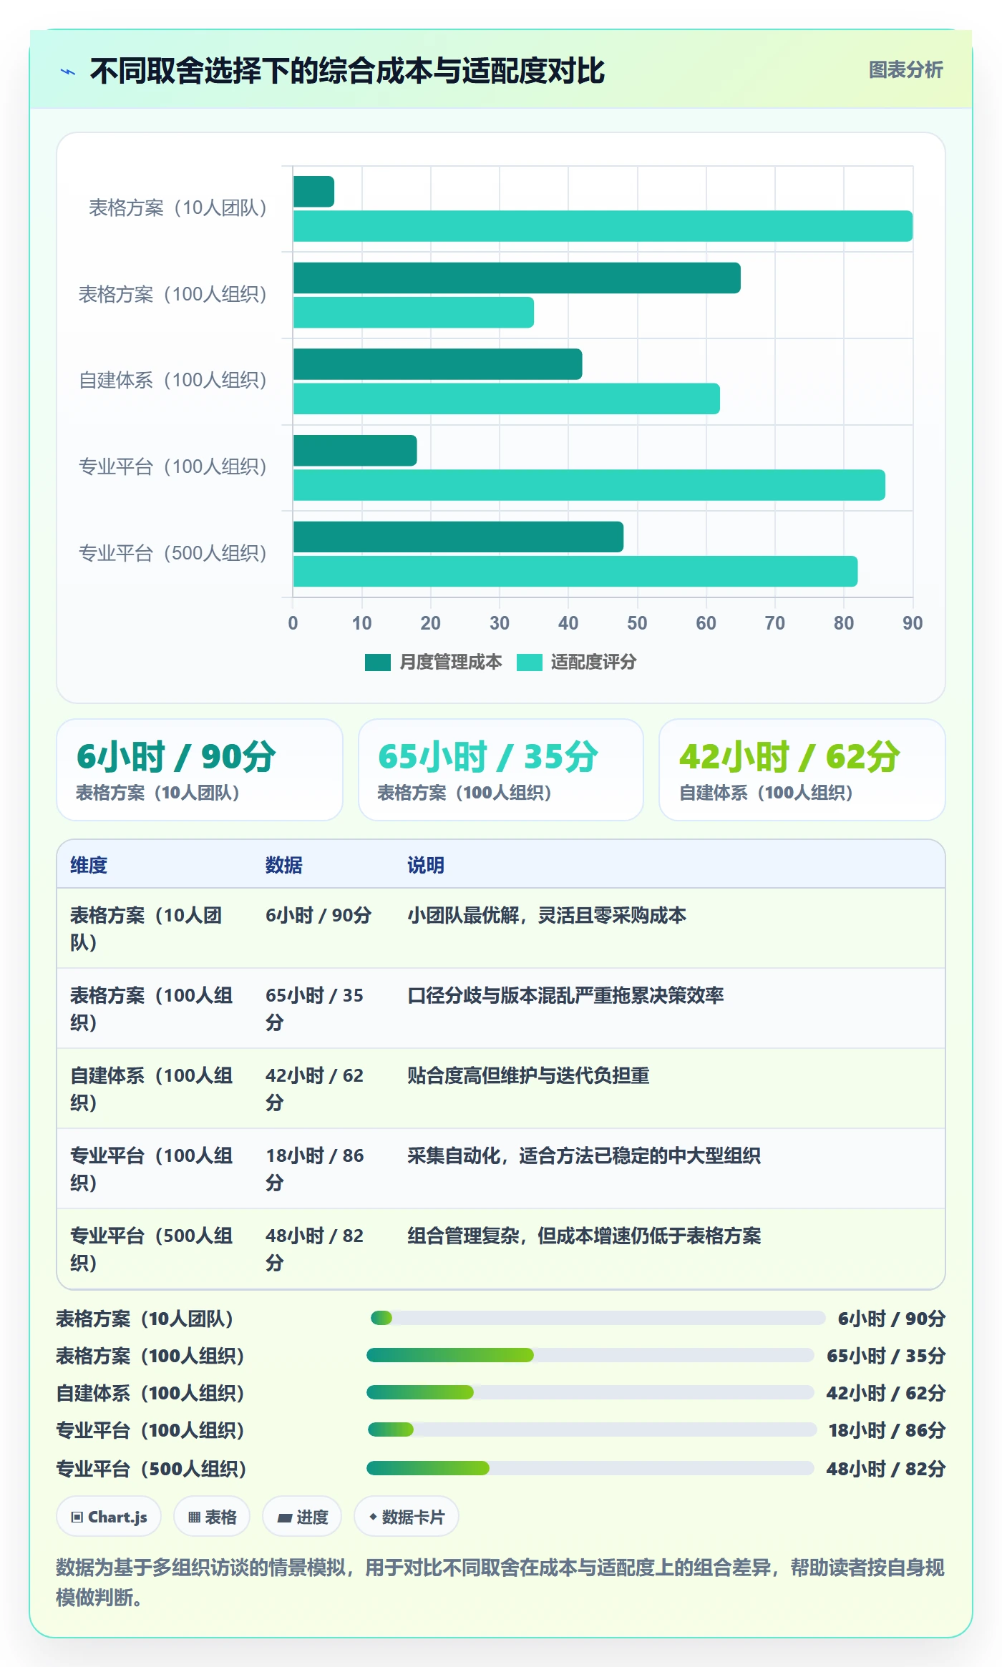Select the Chart.js tag chip
The height and width of the screenshot is (1667, 1002).
(109, 1517)
